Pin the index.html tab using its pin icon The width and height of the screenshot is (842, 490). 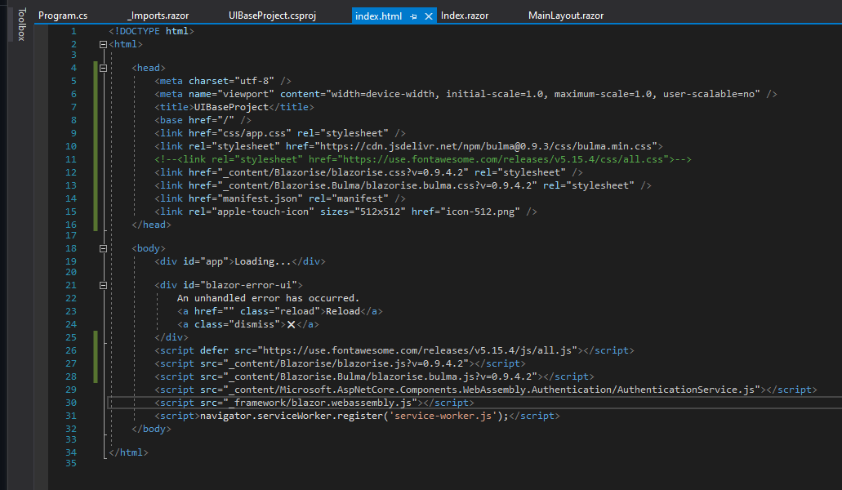(412, 16)
